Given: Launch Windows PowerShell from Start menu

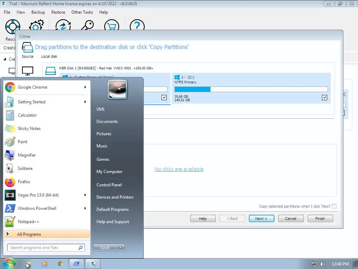Looking at the screenshot, I should pos(47,208).
